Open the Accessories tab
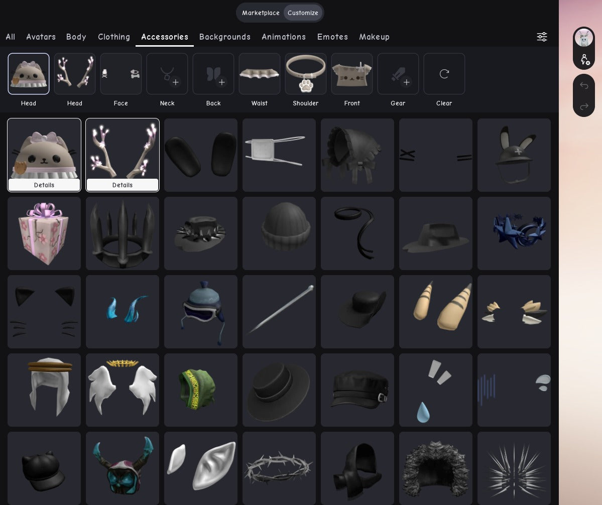Screen dimensions: 602x505 tap(164, 37)
